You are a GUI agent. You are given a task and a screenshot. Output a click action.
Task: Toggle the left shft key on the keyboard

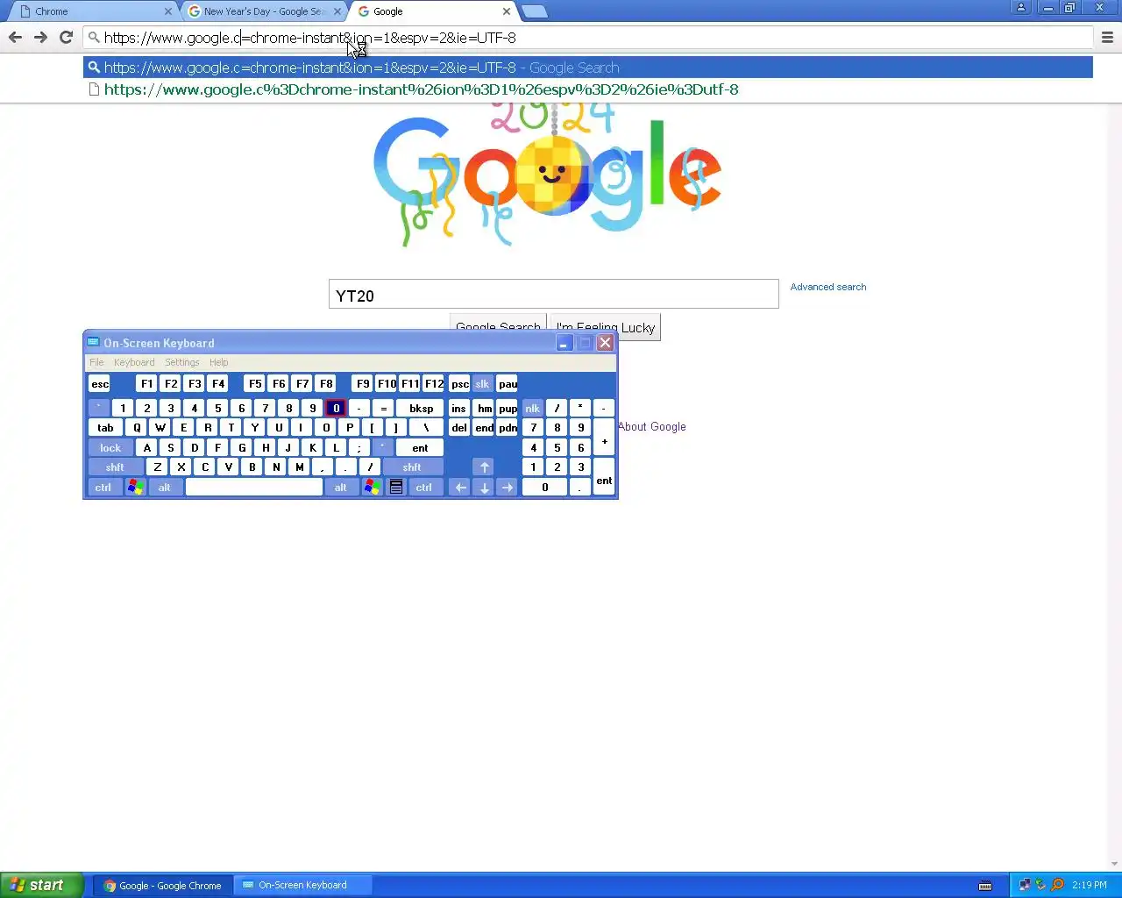[x=115, y=467]
